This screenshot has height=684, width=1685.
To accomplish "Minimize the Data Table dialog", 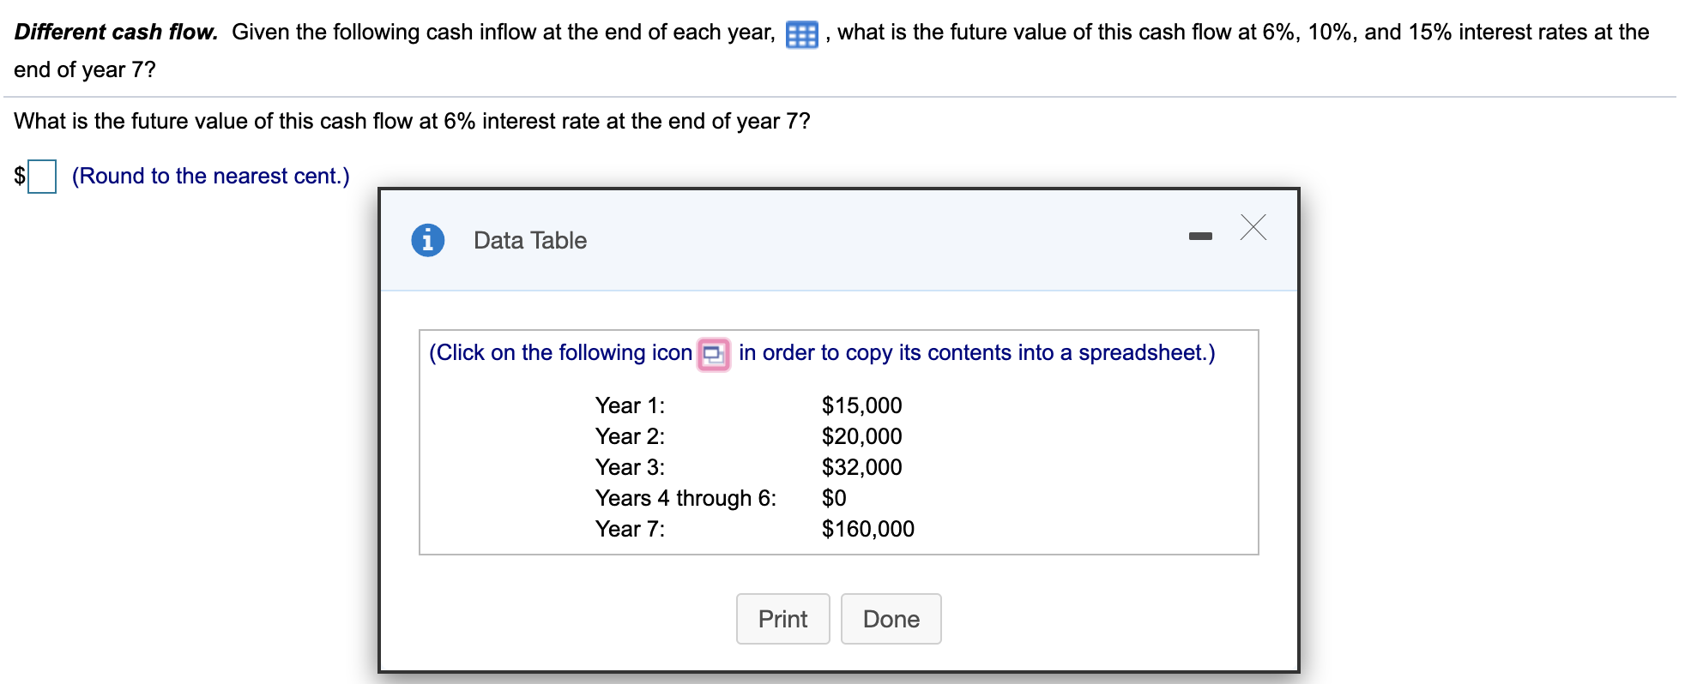I will point(1200,236).
